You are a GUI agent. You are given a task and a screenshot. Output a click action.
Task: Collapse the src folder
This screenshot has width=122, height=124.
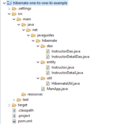coord(9,14)
